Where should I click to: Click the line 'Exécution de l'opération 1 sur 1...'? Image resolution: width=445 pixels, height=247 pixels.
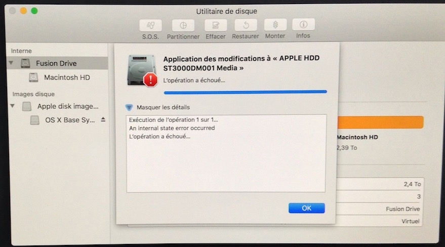(x=174, y=119)
